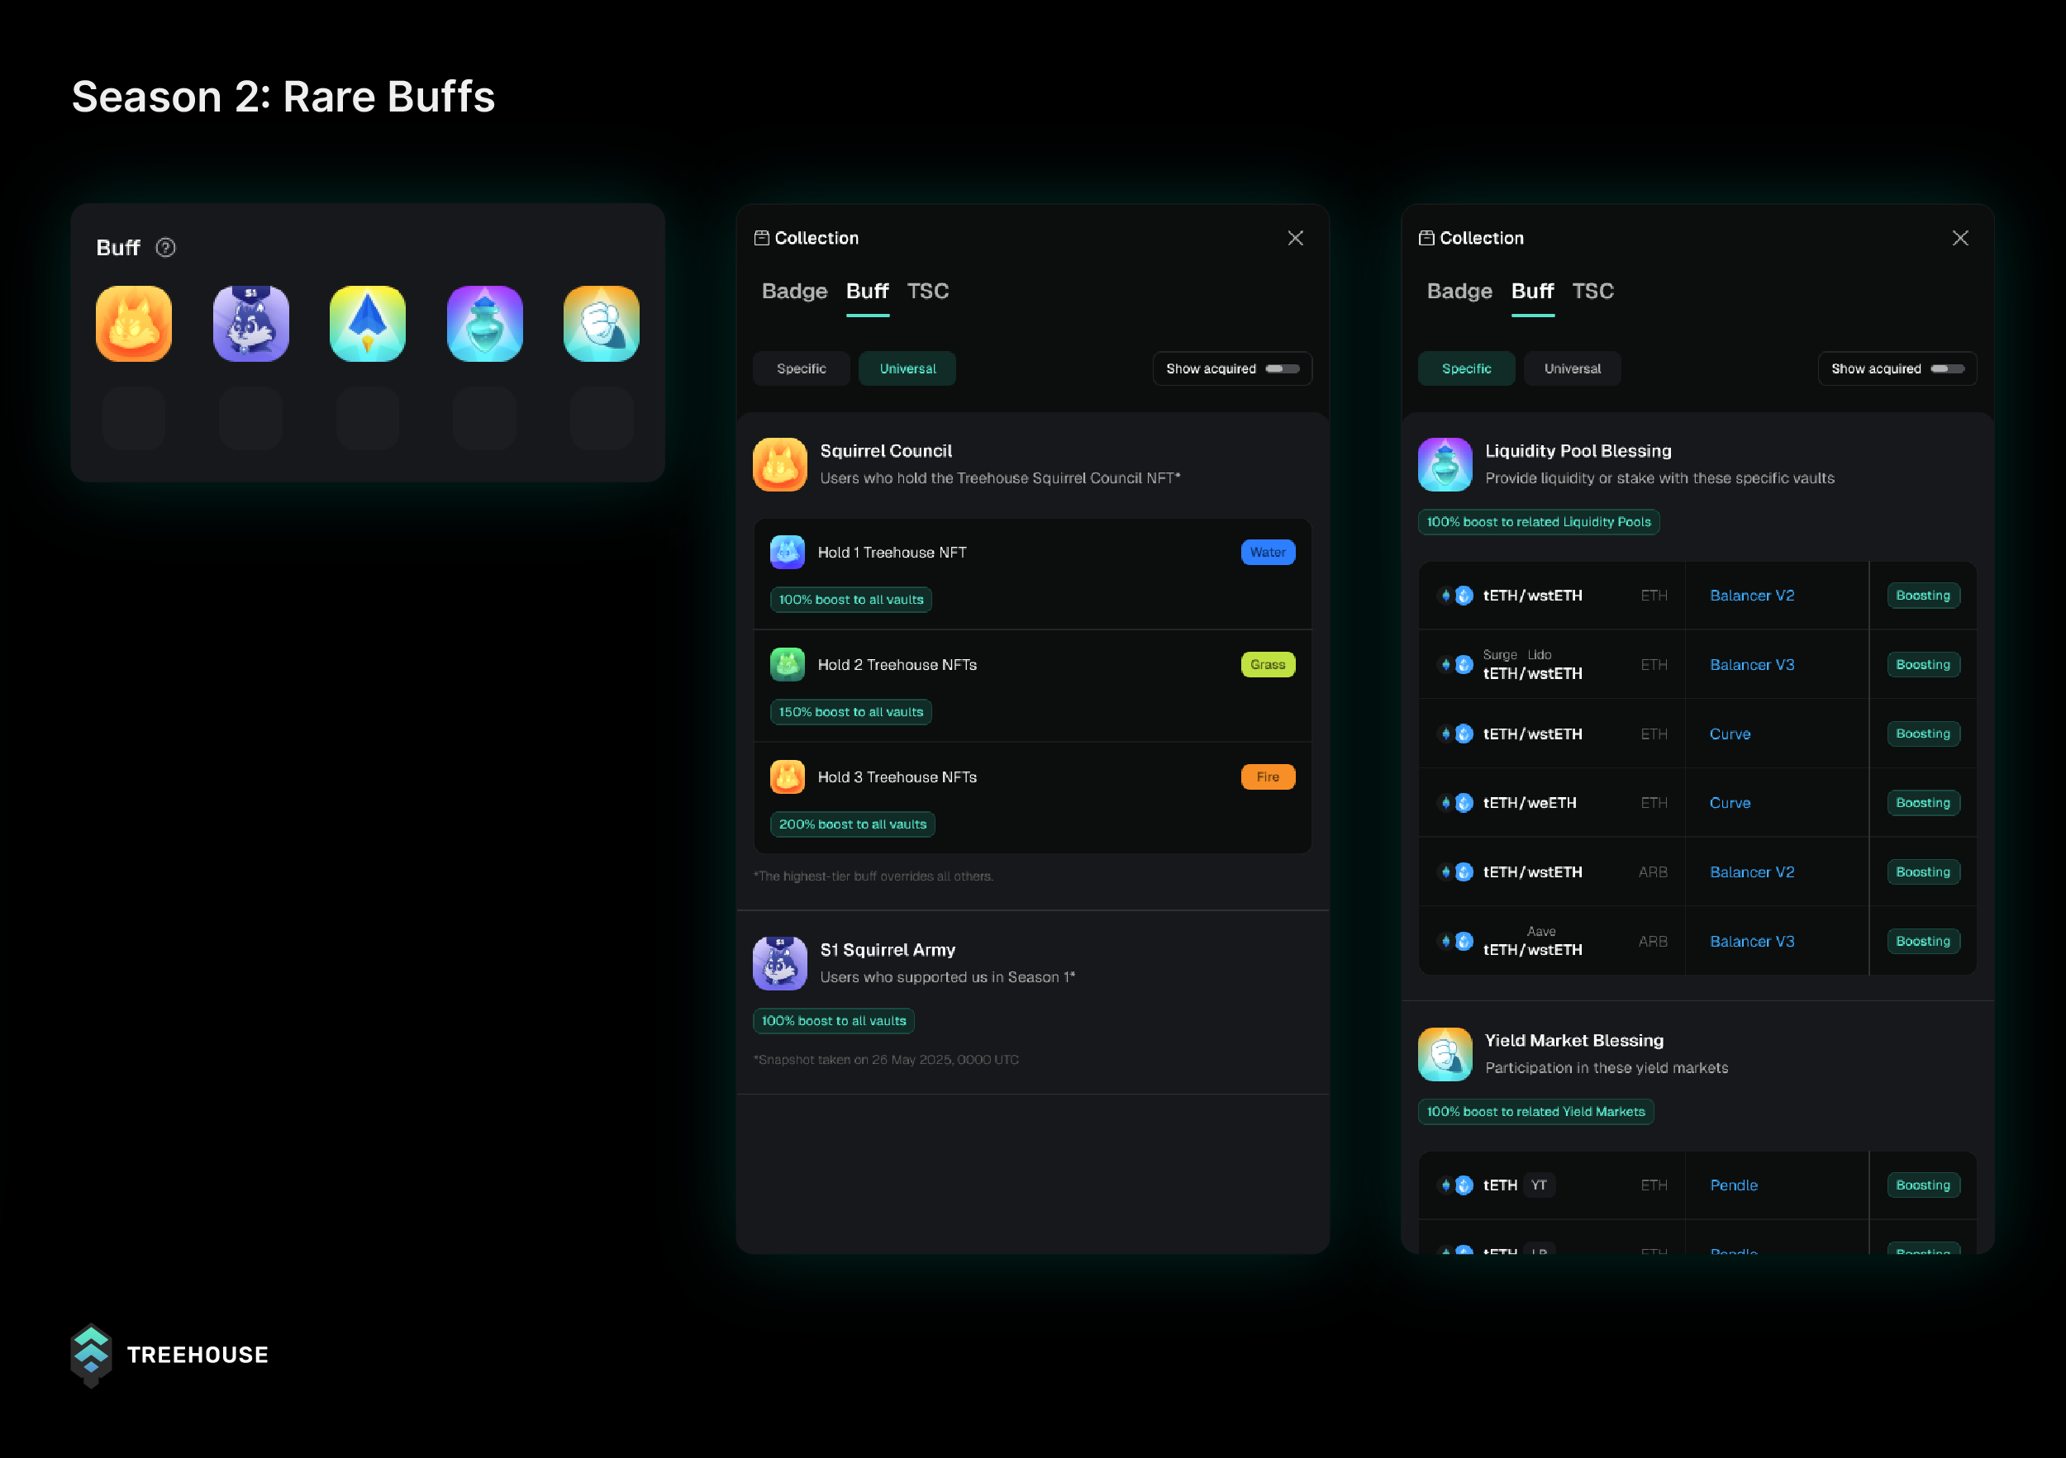
Task: Open Curve link for tETH/weETH pool
Action: [x=1730, y=803]
